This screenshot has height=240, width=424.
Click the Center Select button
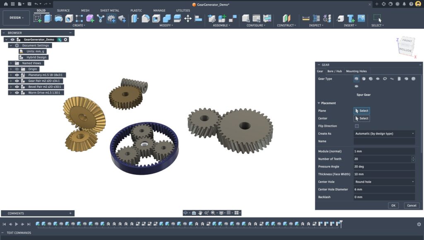point(362,119)
